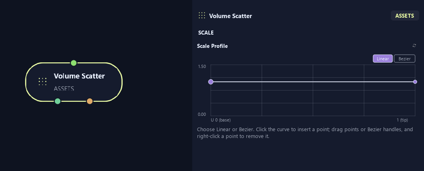Click the dotted grid icon in panel header
The image size is (424, 171).
click(x=202, y=15)
